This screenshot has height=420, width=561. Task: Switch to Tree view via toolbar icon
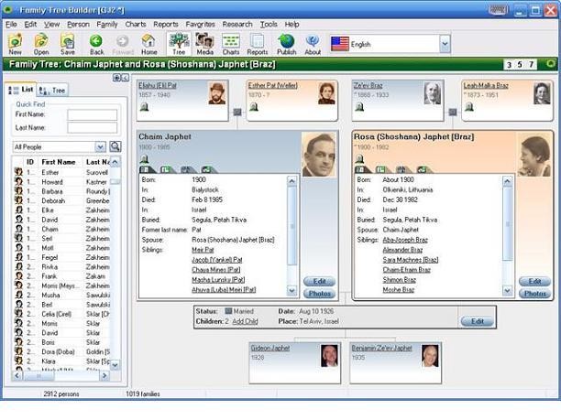click(179, 44)
